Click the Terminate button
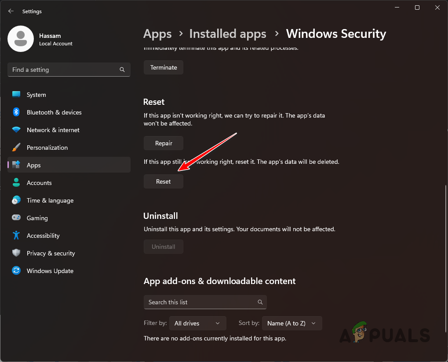This screenshot has width=448, height=362. point(163,67)
